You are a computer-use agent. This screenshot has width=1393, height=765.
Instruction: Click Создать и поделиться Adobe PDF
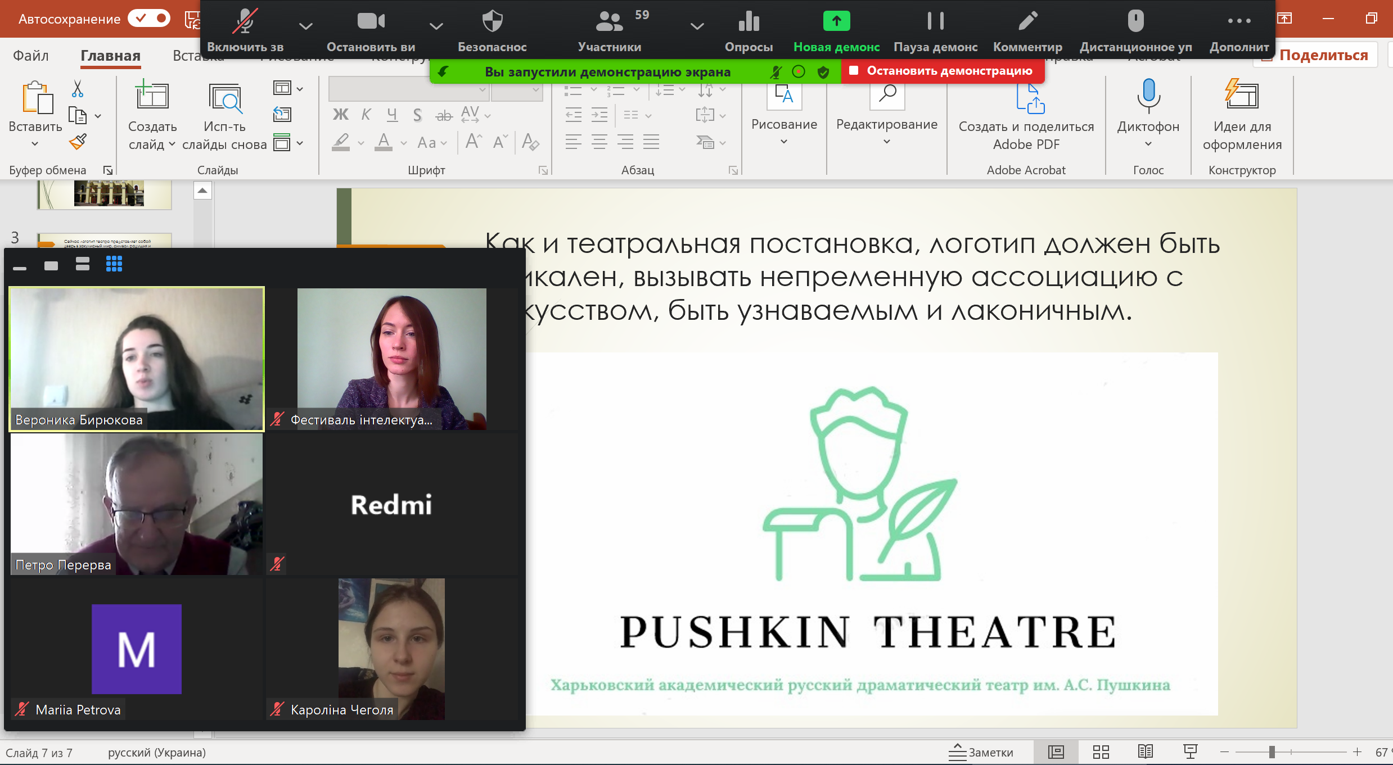(1026, 116)
